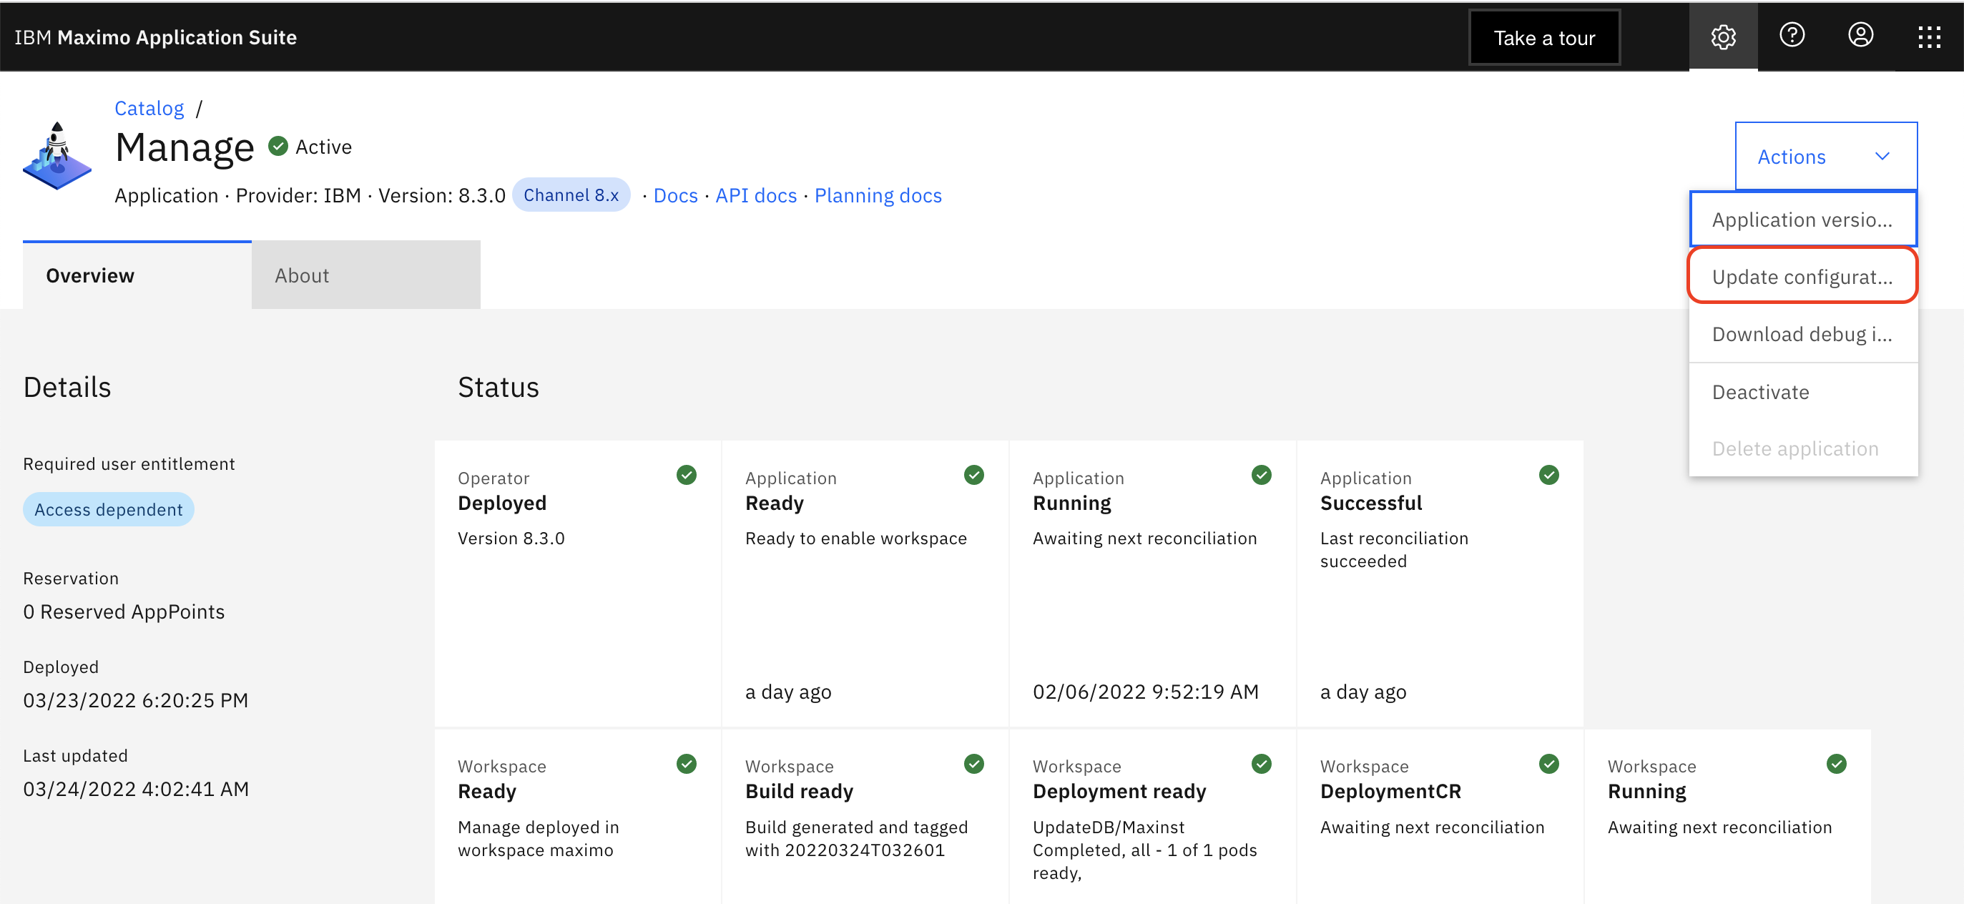Click checkmark on Application Successful card
1964x904 pixels.
tap(1548, 475)
